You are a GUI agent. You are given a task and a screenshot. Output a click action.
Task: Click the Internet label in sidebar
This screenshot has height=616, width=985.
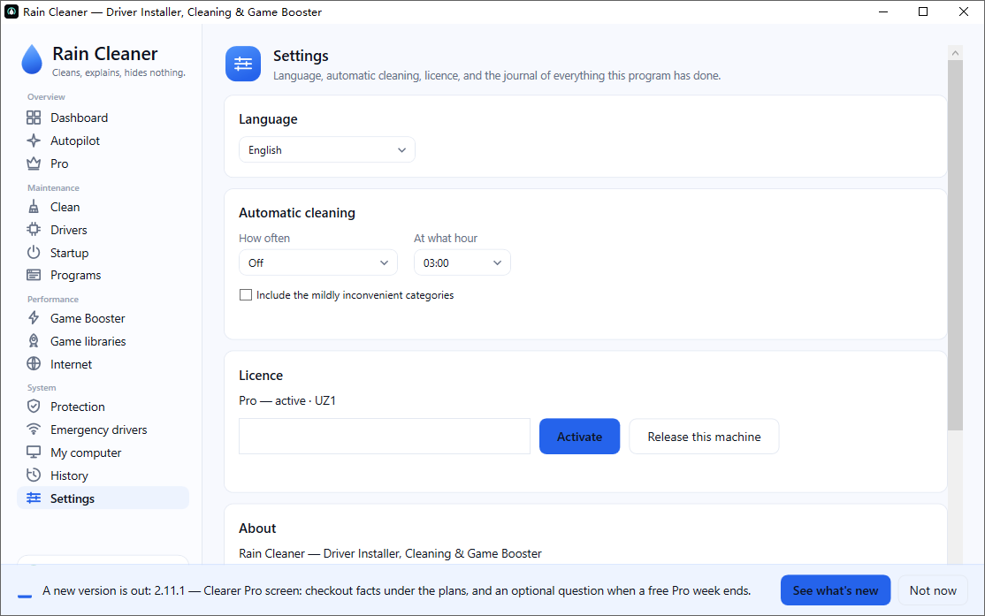71,364
